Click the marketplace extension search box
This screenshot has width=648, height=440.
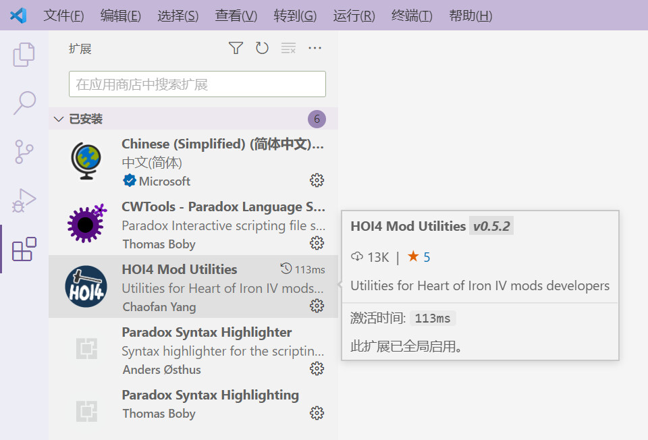pyautogui.click(x=197, y=84)
